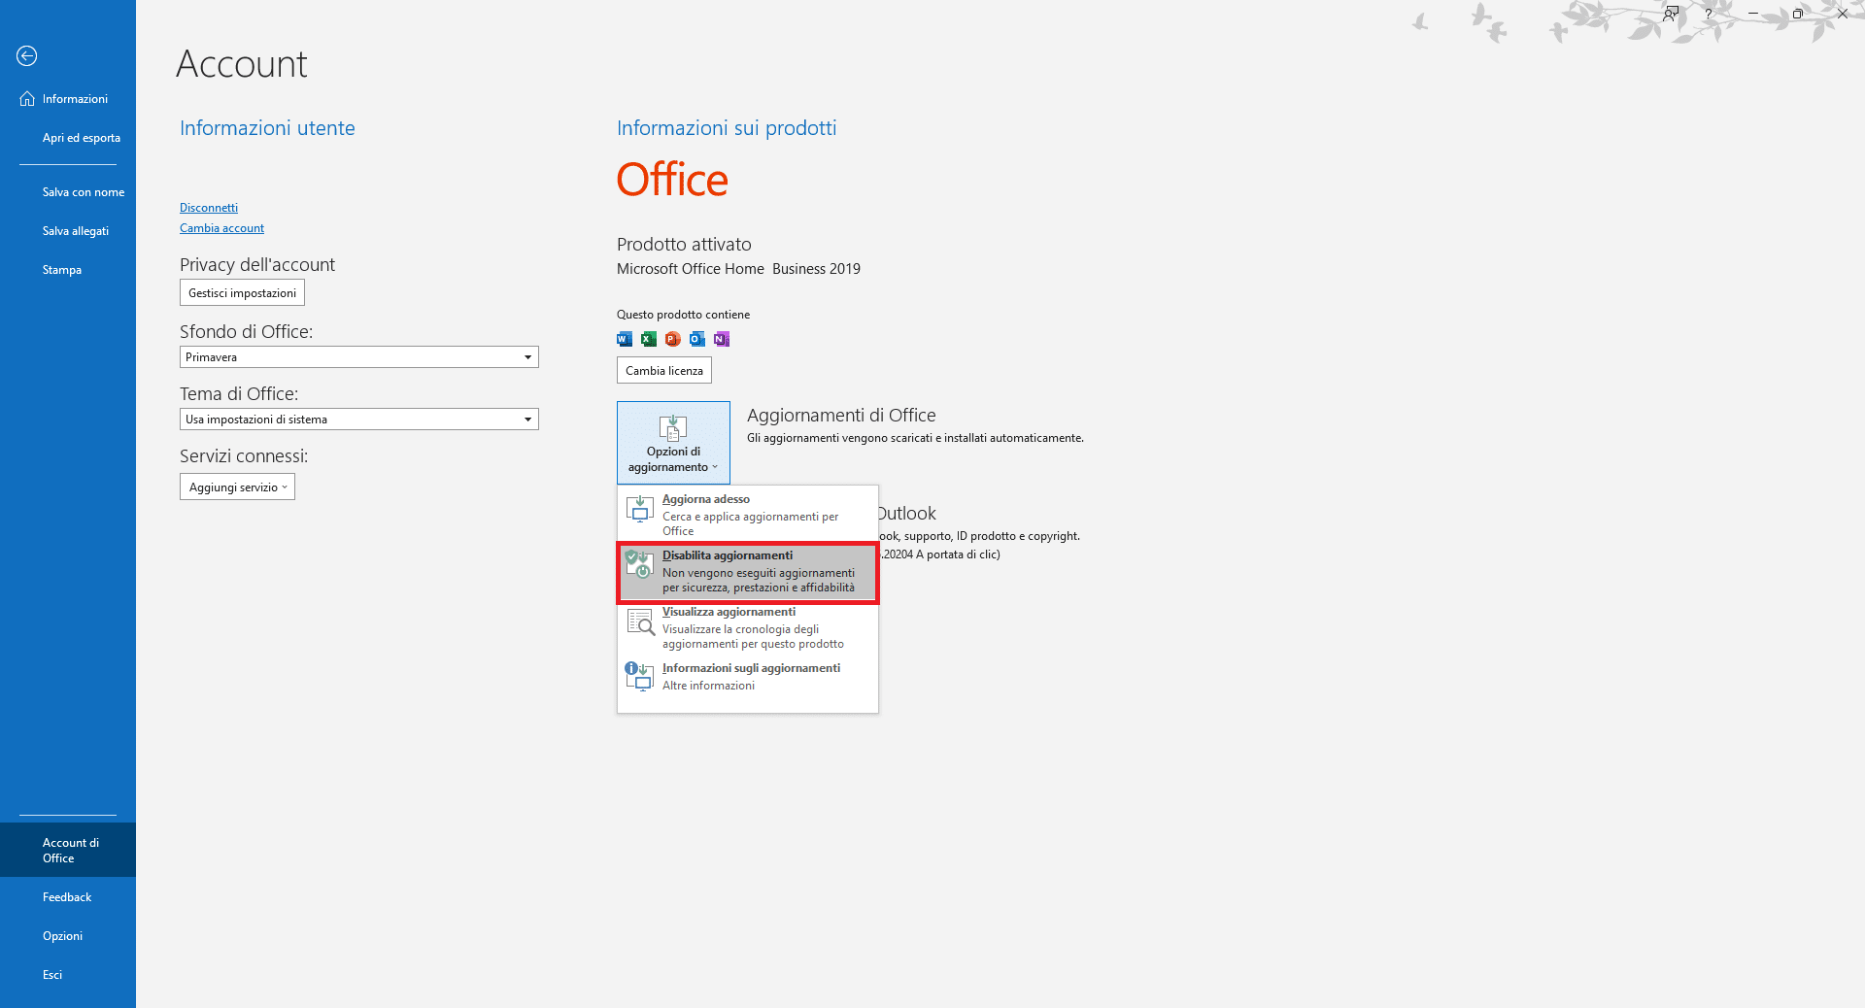Click the Cambia account link

(x=221, y=228)
